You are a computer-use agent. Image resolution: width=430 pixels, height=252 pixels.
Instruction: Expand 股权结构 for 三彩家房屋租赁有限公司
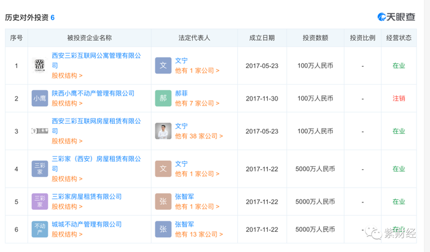coord(67,207)
